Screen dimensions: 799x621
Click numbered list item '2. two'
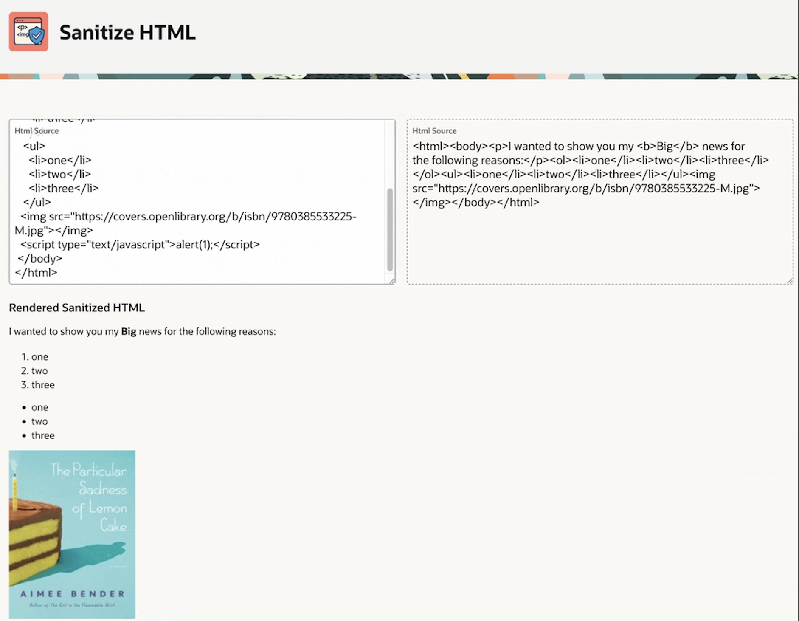point(34,371)
